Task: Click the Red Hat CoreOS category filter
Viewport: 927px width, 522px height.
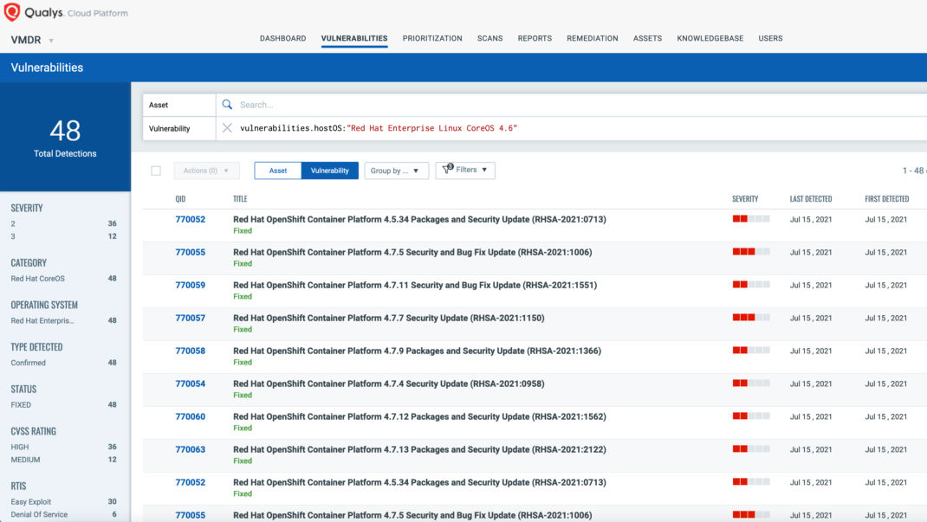Action: click(36, 278)
